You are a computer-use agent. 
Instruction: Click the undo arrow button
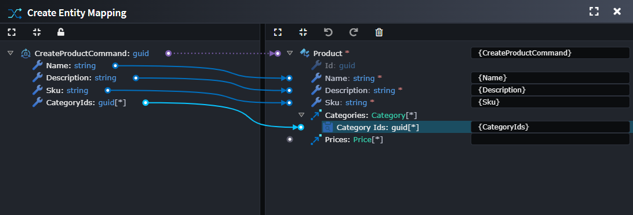click(328, 32)
